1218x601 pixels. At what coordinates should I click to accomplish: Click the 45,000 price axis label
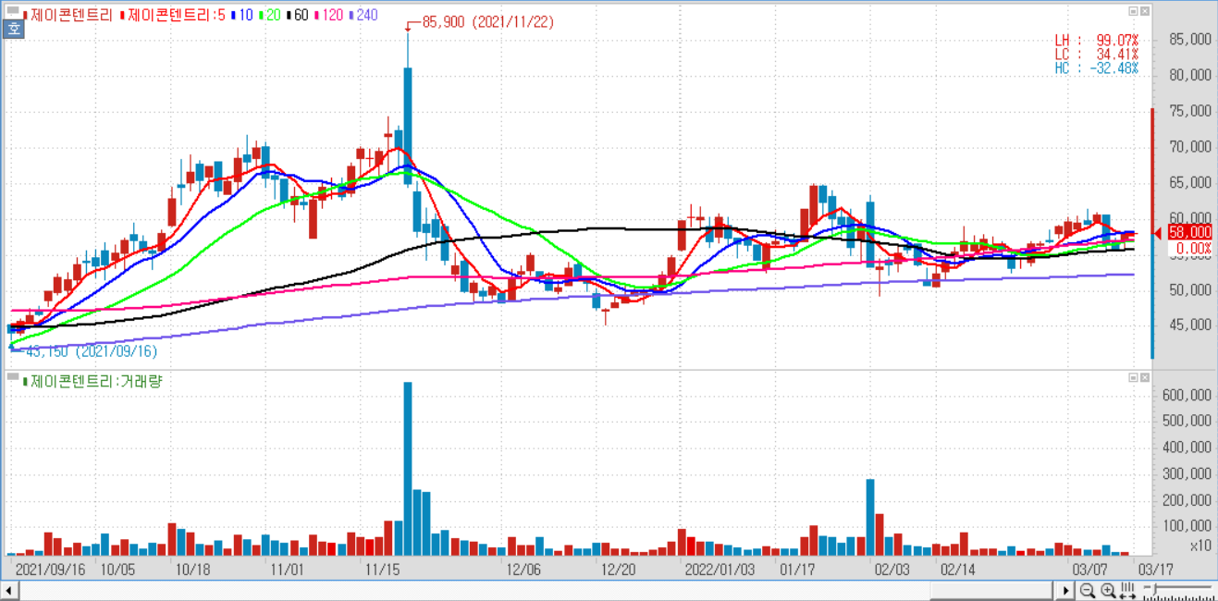point(1190,325)
